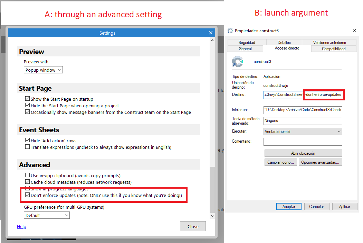363x243 pixels.
Task: Switch to the General tab
Action: pos(245,48)
